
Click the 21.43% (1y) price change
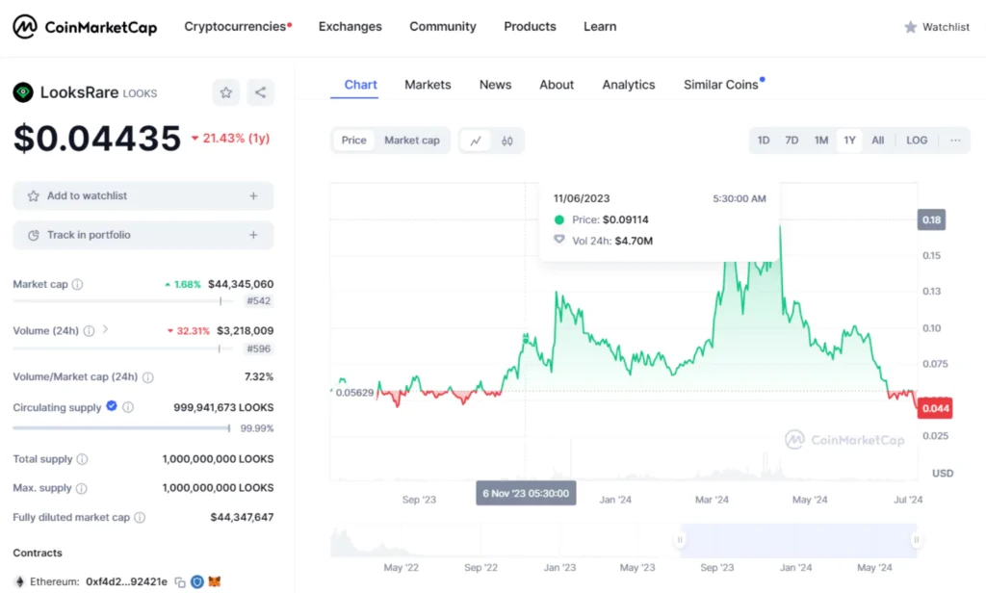coord(231,139)
